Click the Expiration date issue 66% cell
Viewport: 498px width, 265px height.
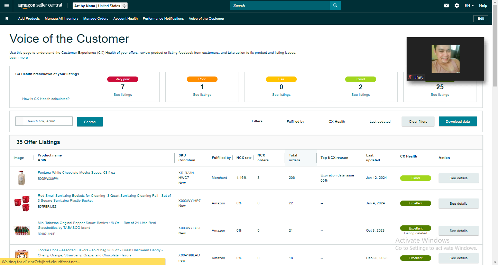point(337,178)
